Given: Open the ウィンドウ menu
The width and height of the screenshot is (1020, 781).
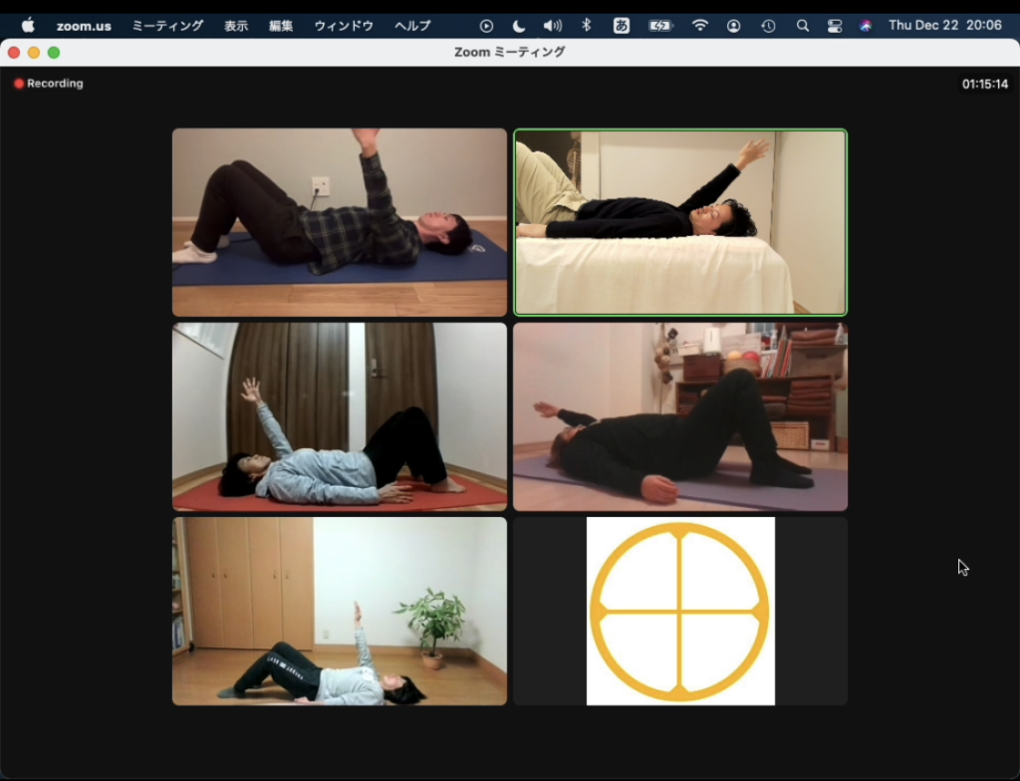Looking at the screenshot, I should [344, 26].
